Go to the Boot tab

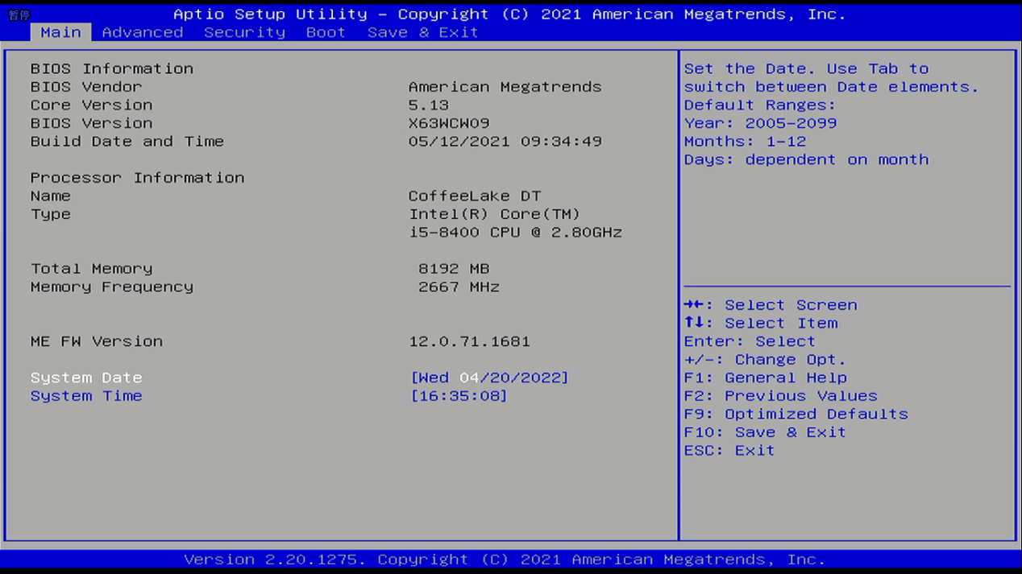[326, 32]
